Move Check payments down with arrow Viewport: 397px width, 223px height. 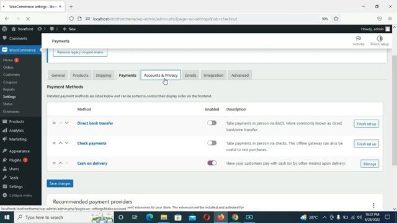pos(66,143)
